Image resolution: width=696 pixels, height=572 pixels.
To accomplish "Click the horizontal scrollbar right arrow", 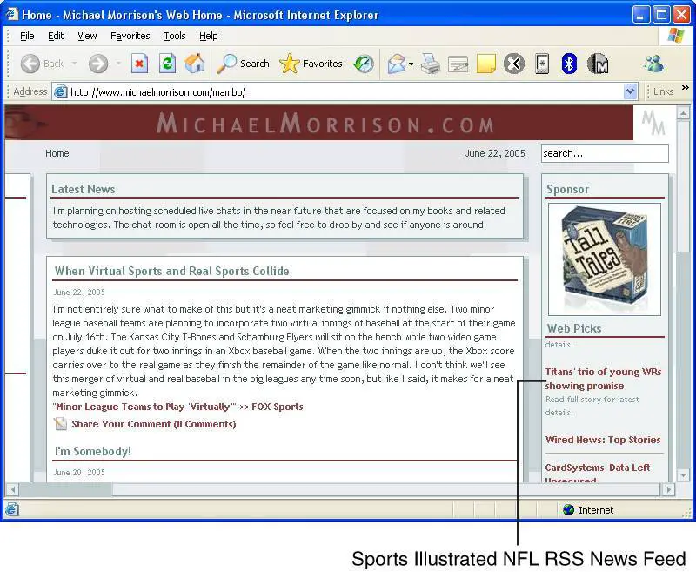I will [668, 490].
